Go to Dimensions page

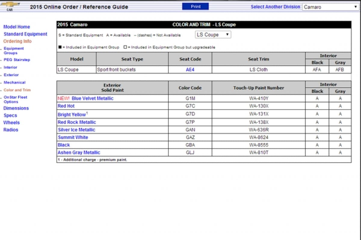[16, 108]
